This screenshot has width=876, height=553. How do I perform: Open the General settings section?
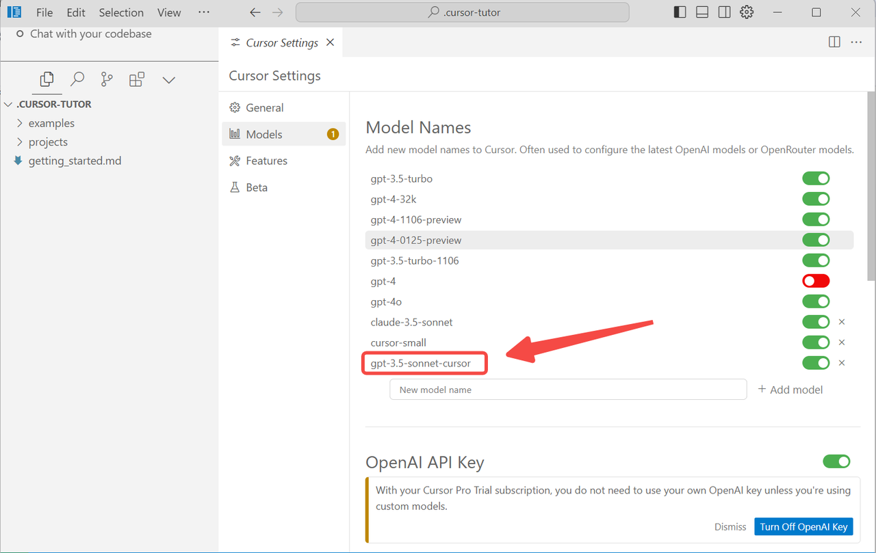(283, 108)
